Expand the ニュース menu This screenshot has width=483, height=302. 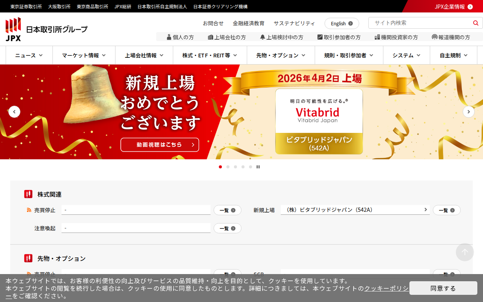pos(29,55)
